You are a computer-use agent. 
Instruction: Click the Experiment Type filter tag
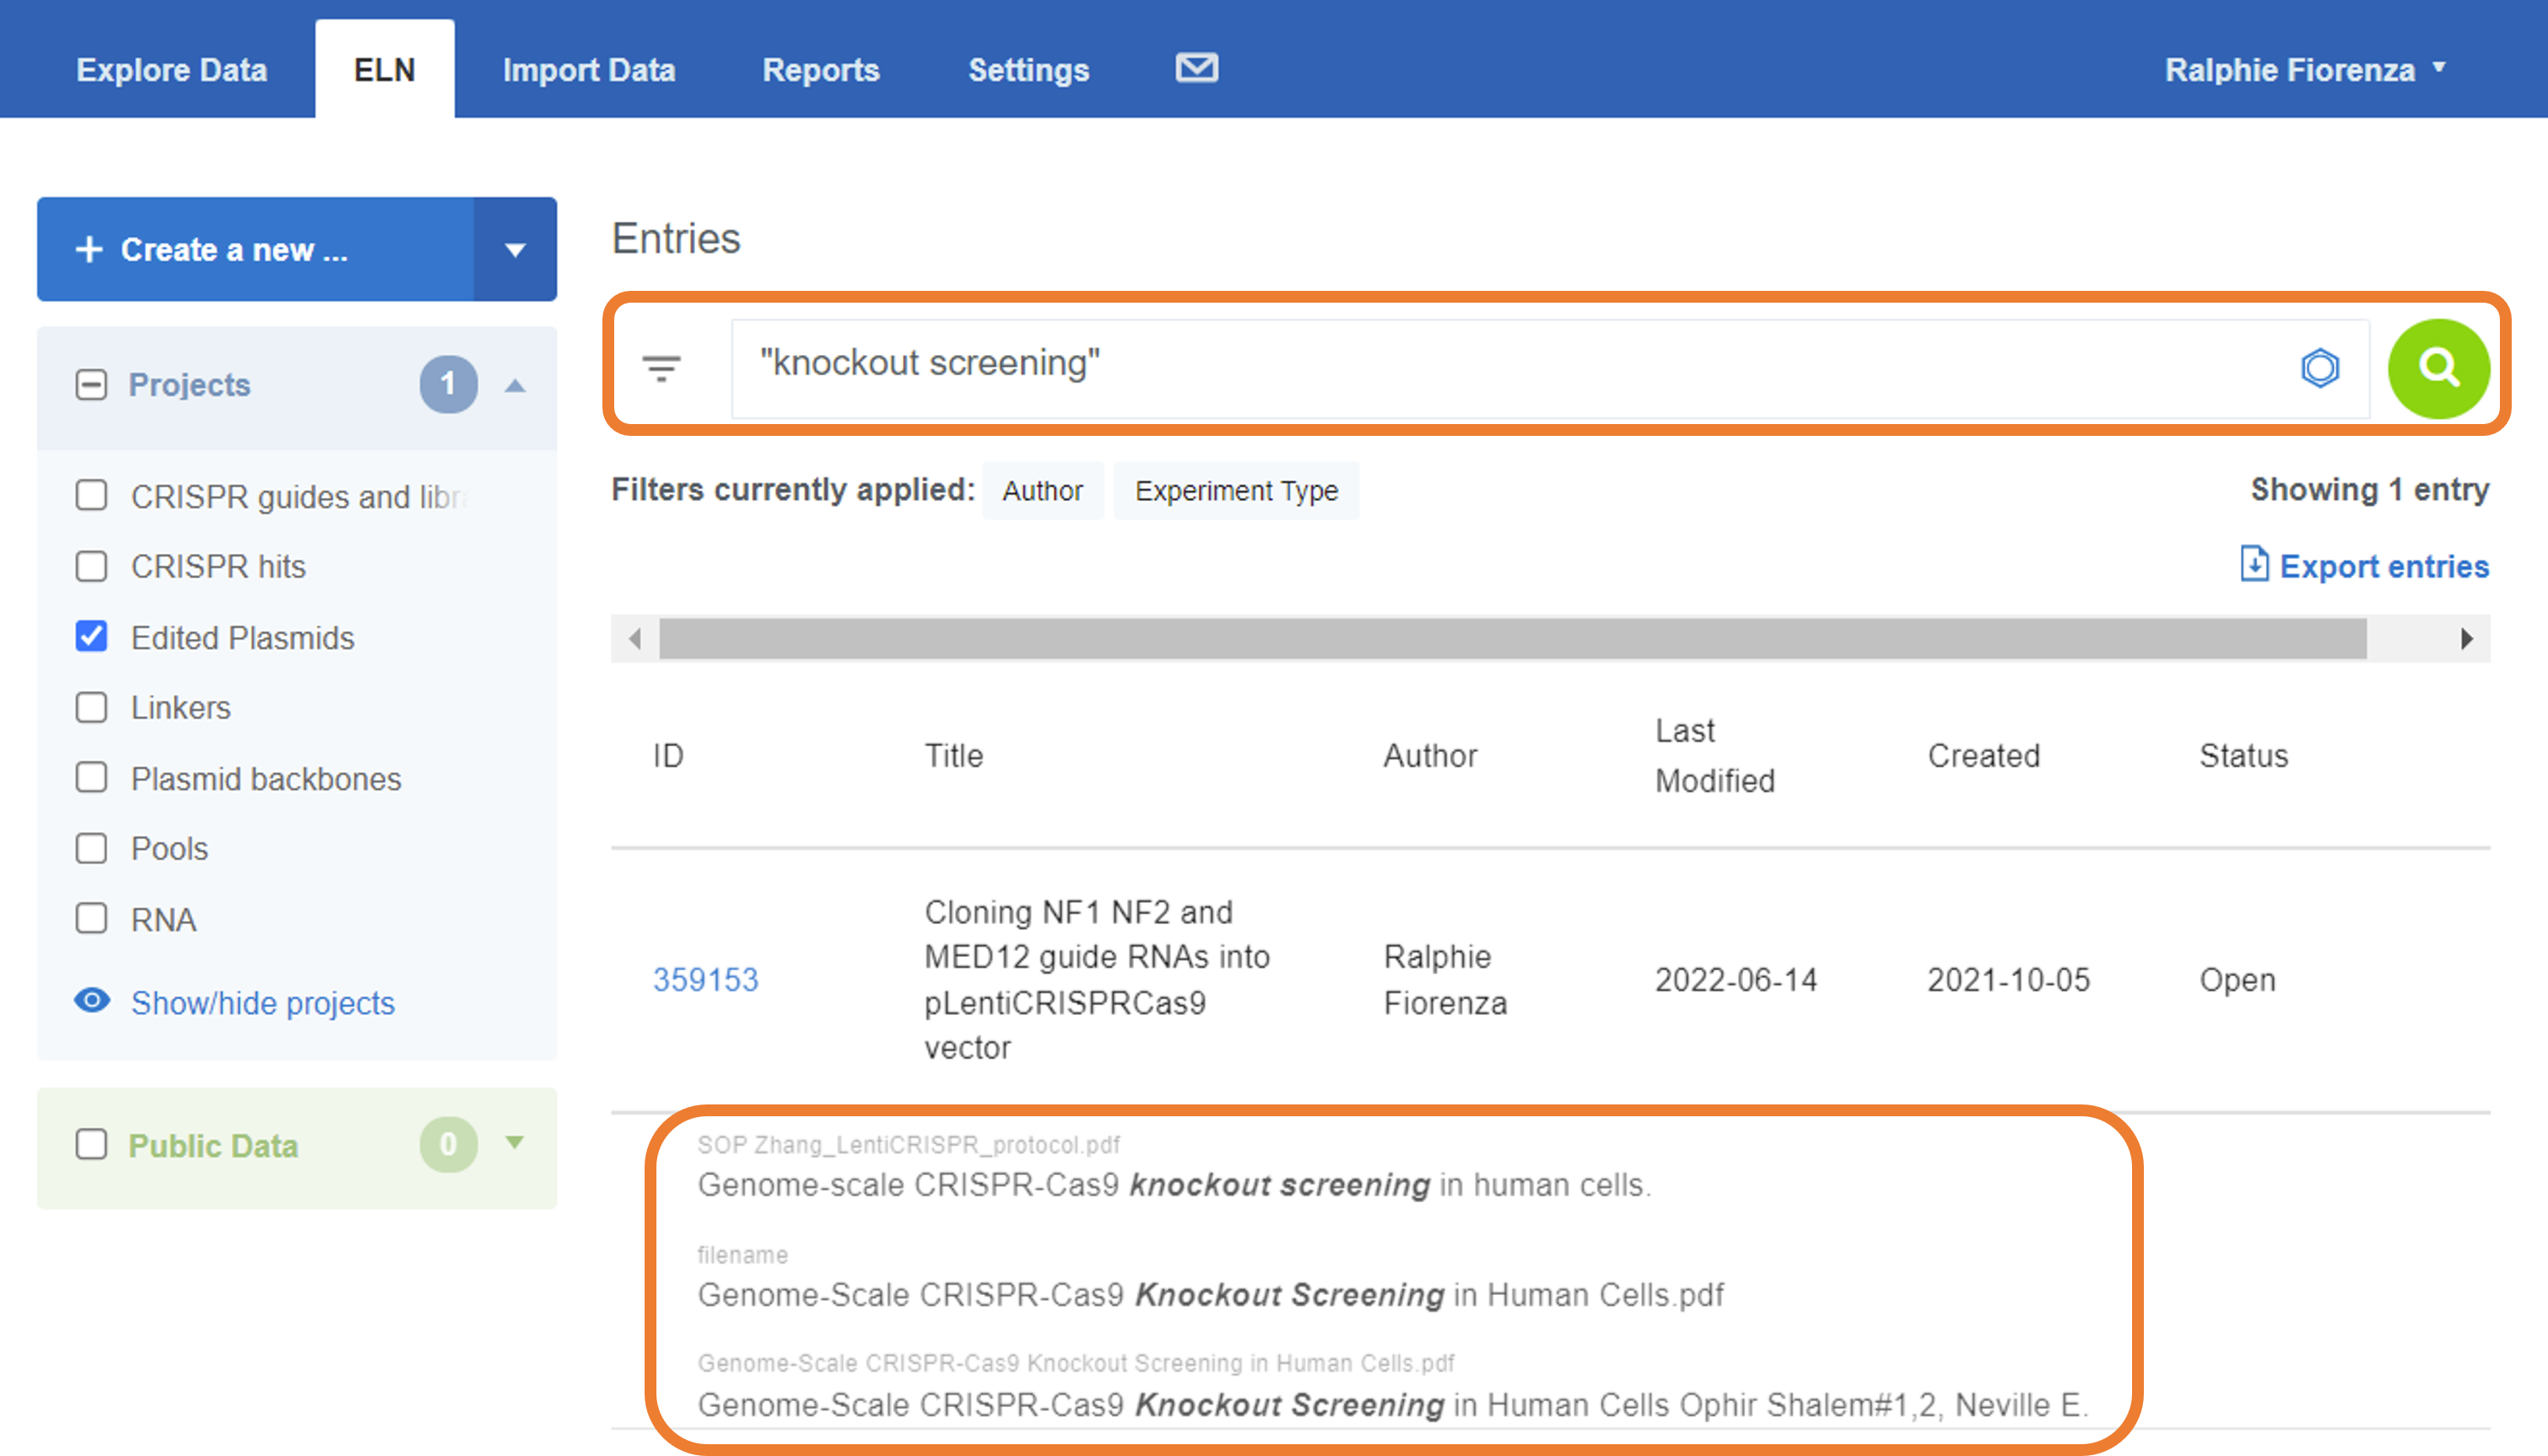[x=1236, y=490]
